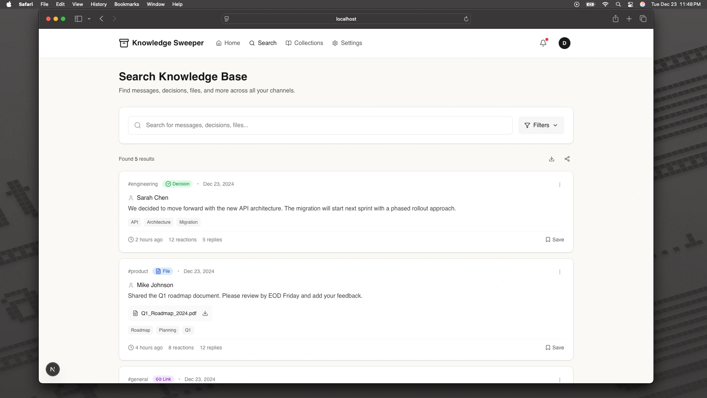Share the search results via share icon
707x398 pixels.
[x=567, y=159]
